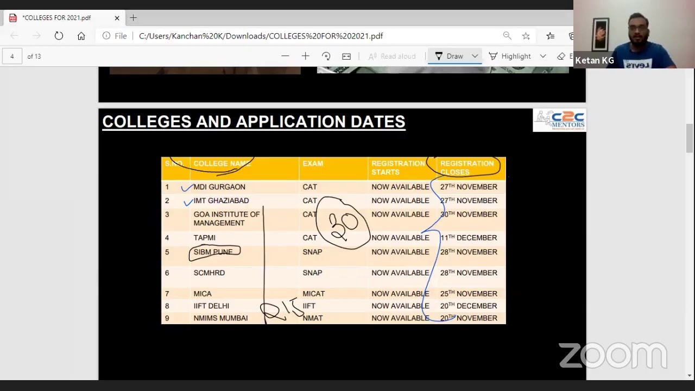695x391 pixels.
Task: Select the Highlight tool
Action: [510, 56]
